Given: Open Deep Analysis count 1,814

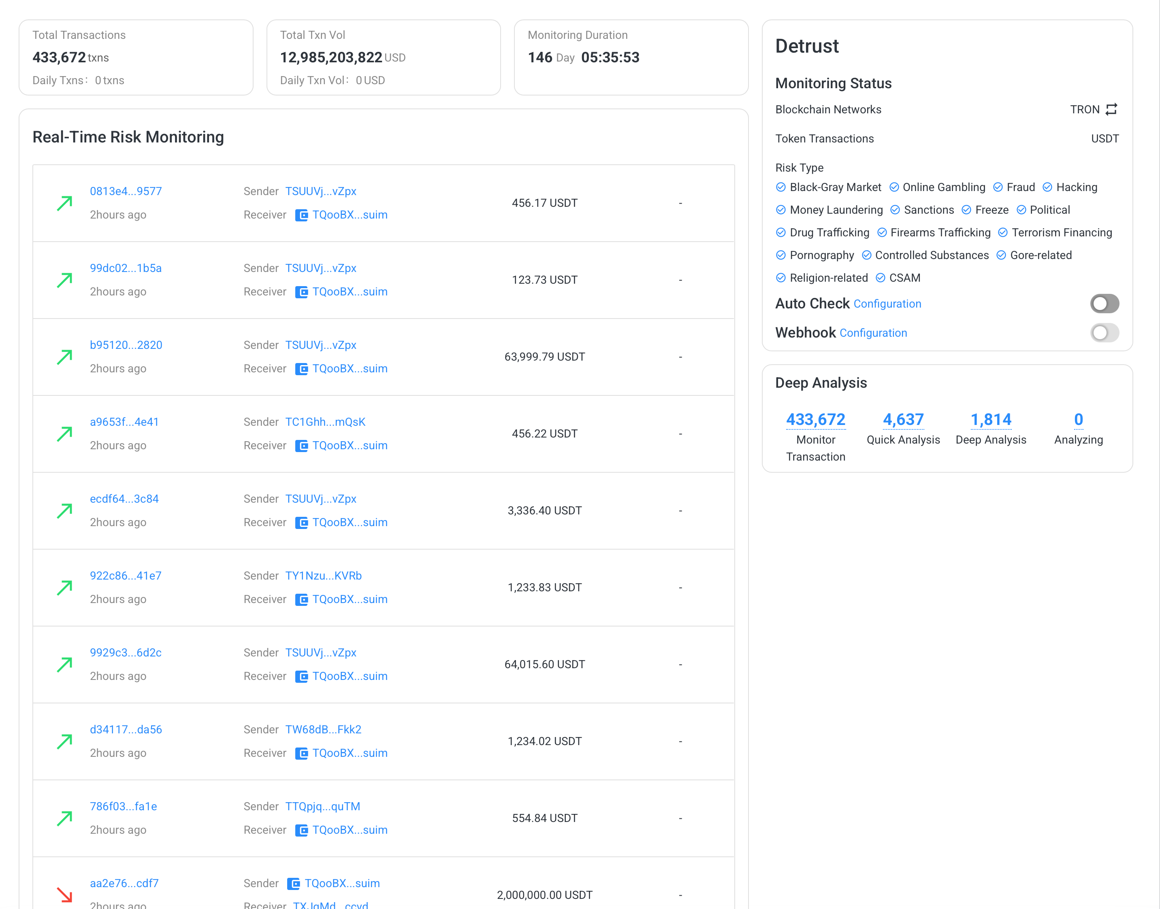Looking at the screenshot, I should (990, 420).
